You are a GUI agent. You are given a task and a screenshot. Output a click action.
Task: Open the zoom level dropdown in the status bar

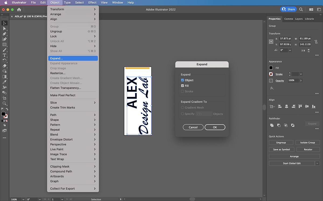click(x=23, y=199)
